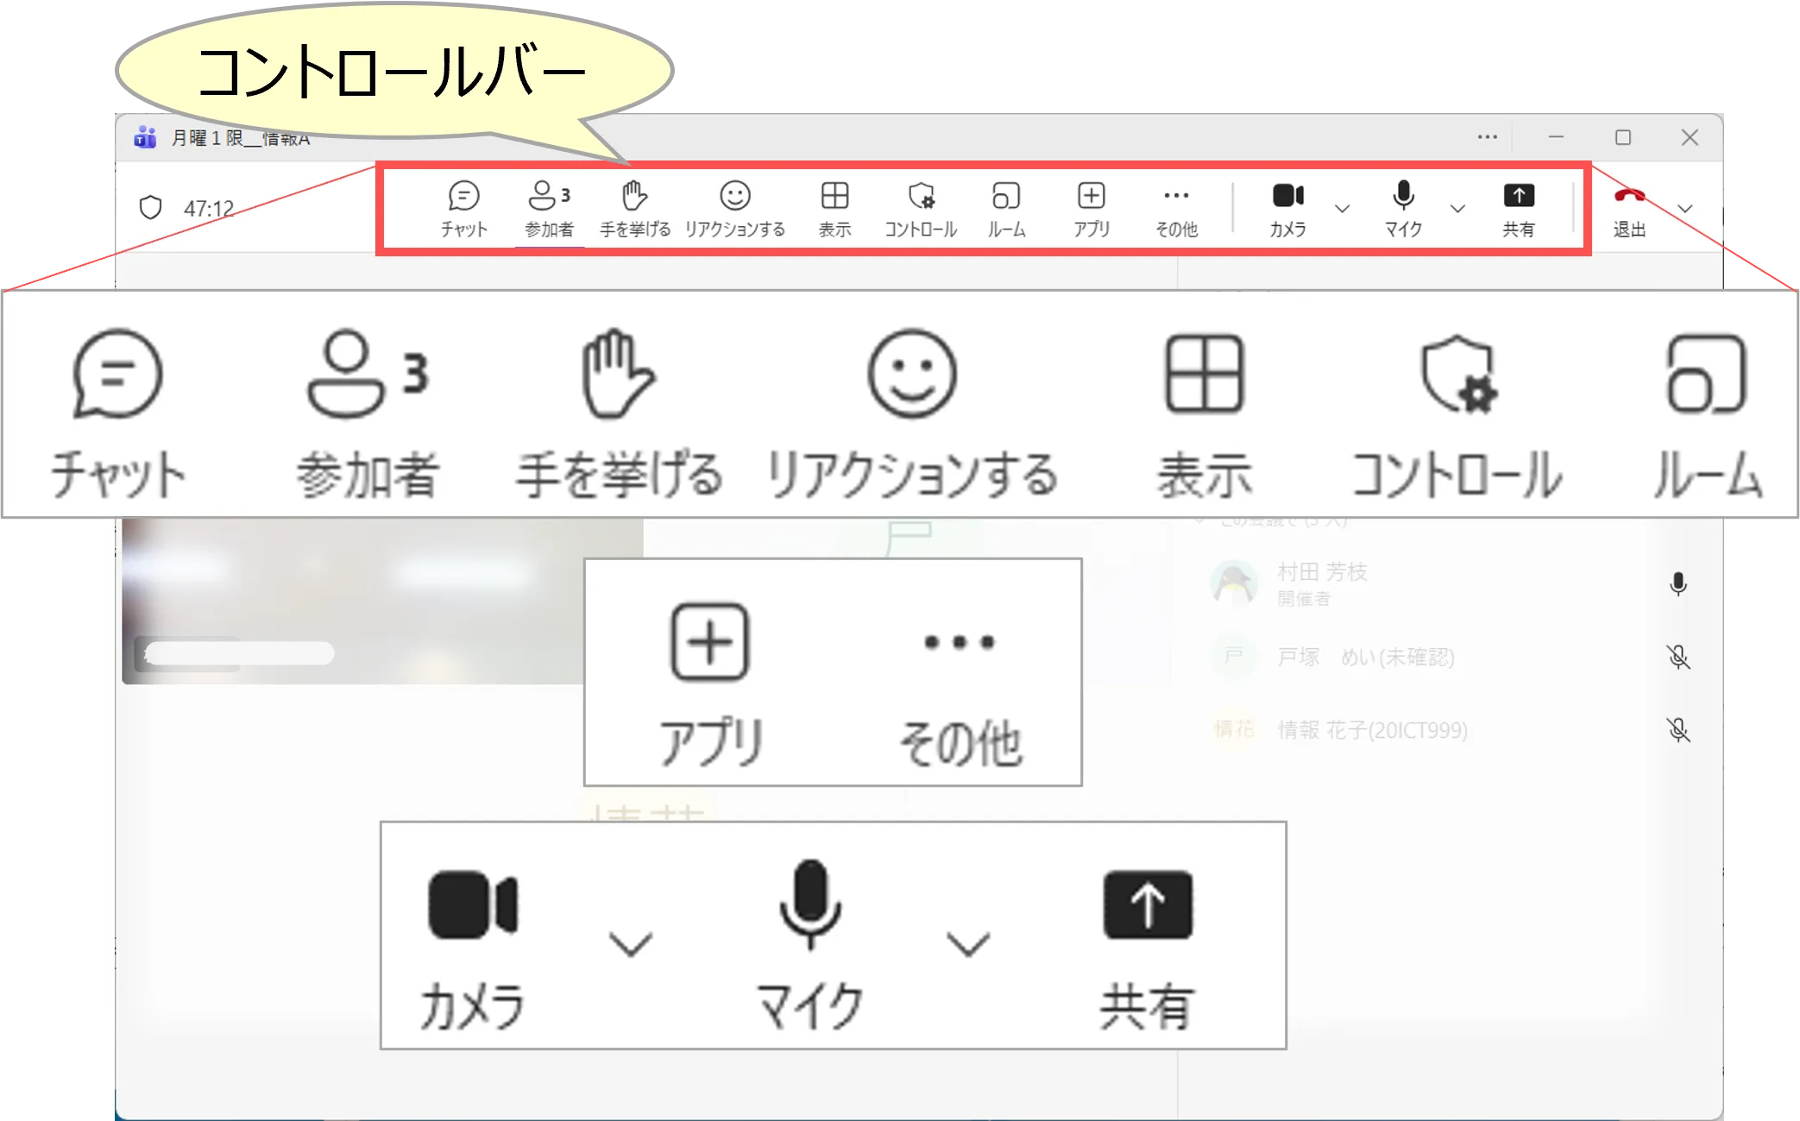Expand camera options chevron
This screenshot has height=1121, width=1800.
point(1342,209)
